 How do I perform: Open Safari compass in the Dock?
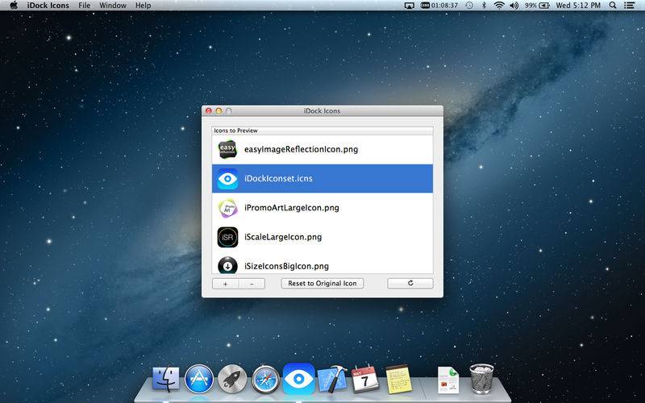pyautogui.click(x=266, y=379)
